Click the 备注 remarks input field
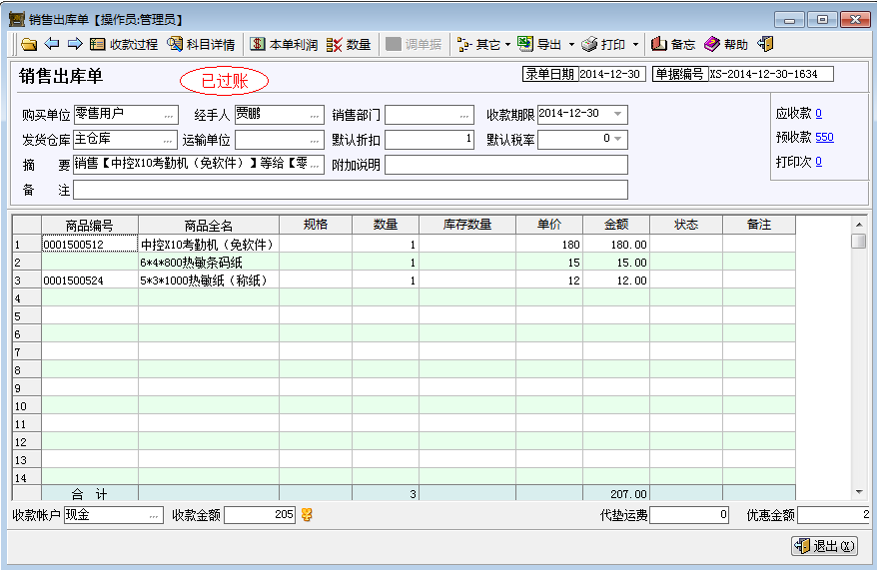877x570 pixels. pyautogui.click(x=350, y=190)
